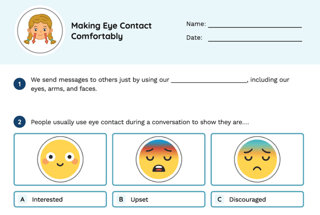Click the letter B answer badge
This screenshot has width=320, height=215.
click(x=121, y=199)
